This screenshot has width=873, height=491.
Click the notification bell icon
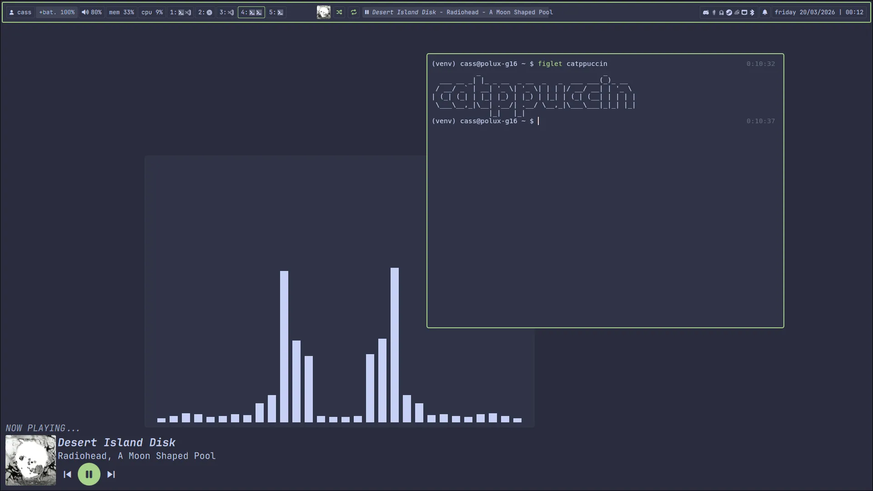coord(765,12)
